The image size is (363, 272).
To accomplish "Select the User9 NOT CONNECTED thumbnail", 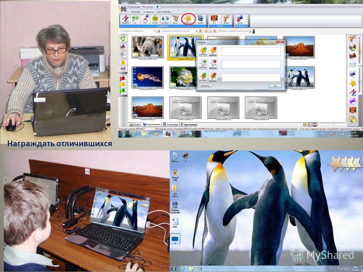I will [x=261, y=108].
